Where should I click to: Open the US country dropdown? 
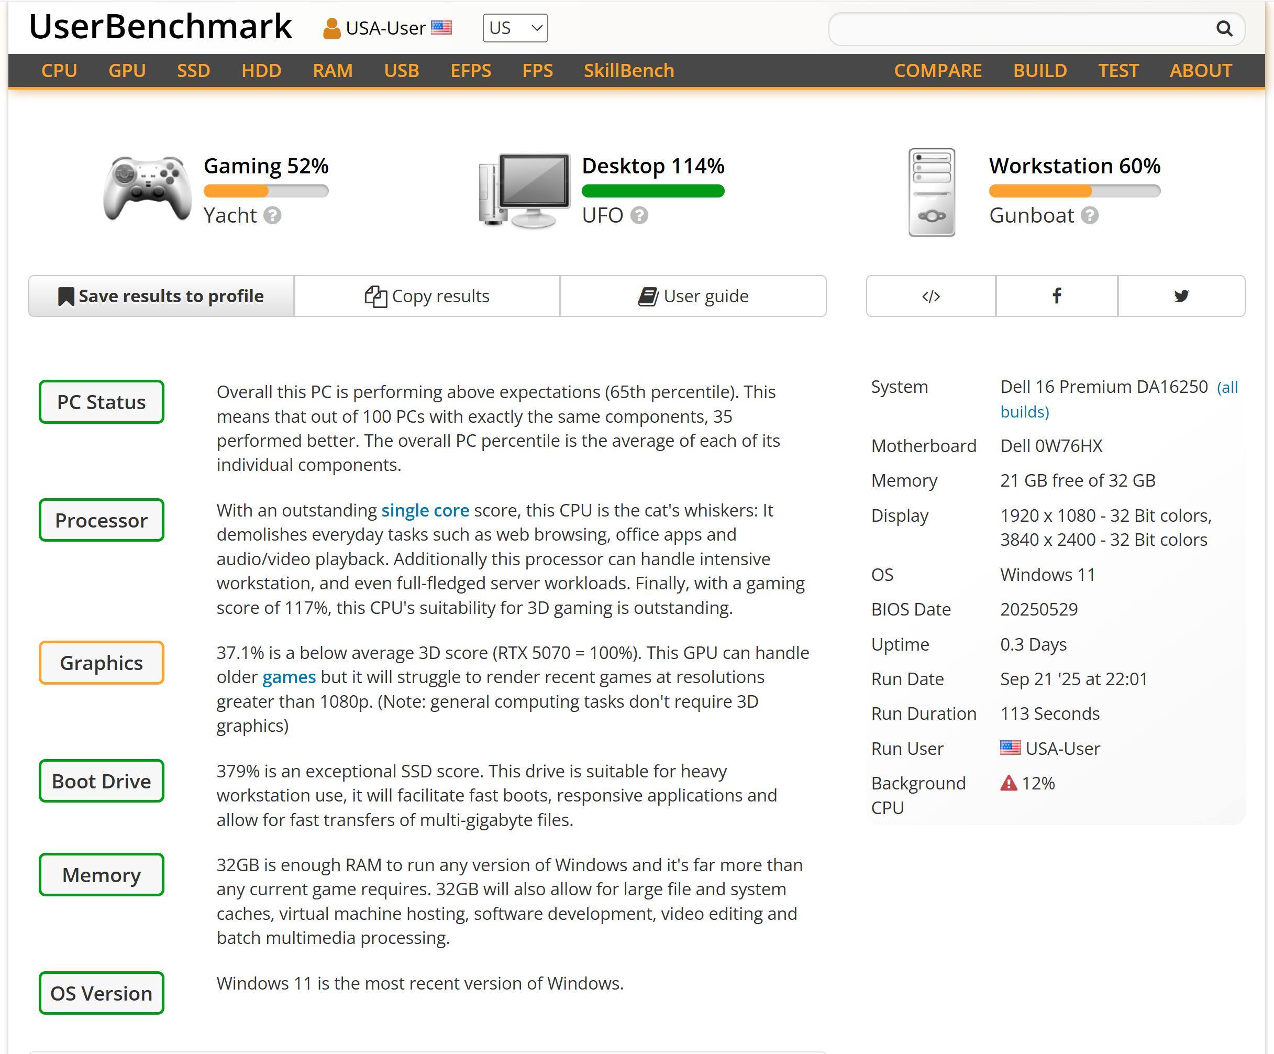[x=515, y=28]
